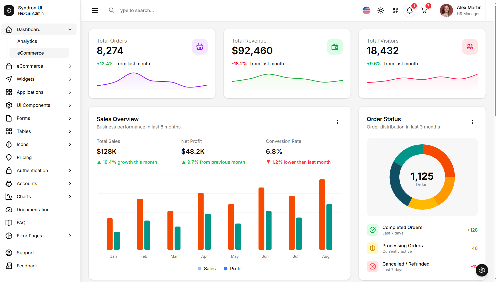The height and width of the screenshot is (282, 496).
Task: Click the $92,460 revenue value
Action: point(252,50)
